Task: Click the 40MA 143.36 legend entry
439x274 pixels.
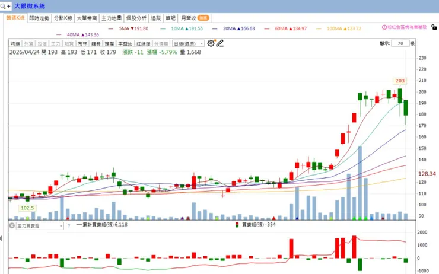Action: [78, 35]
